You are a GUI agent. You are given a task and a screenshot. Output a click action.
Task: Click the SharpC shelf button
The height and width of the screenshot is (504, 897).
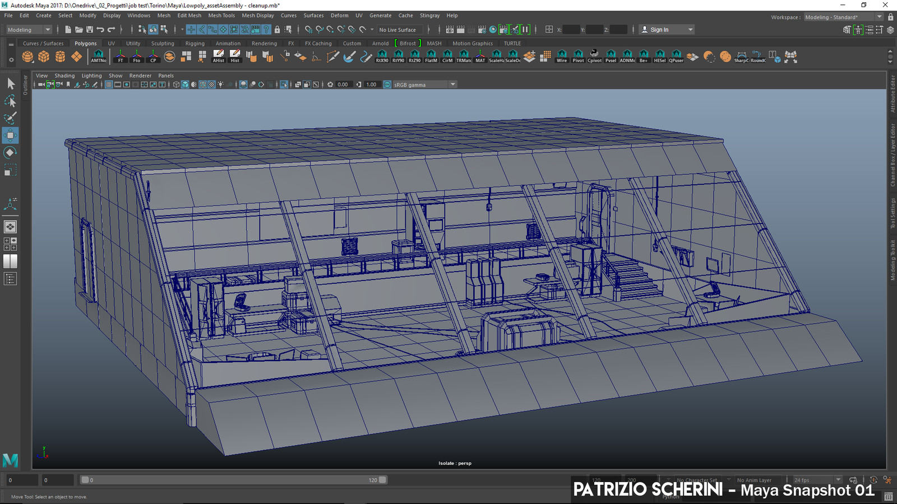coord(741,57)
